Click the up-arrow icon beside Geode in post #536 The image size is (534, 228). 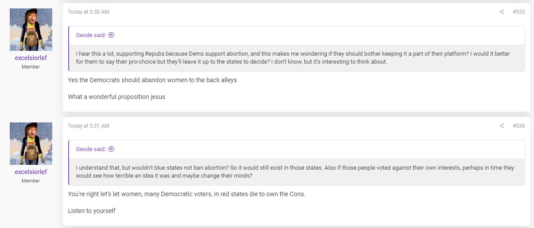111,149
